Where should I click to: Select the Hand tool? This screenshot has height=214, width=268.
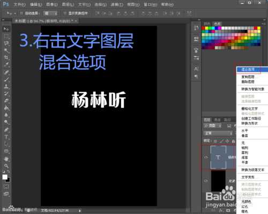pos(6,159)
